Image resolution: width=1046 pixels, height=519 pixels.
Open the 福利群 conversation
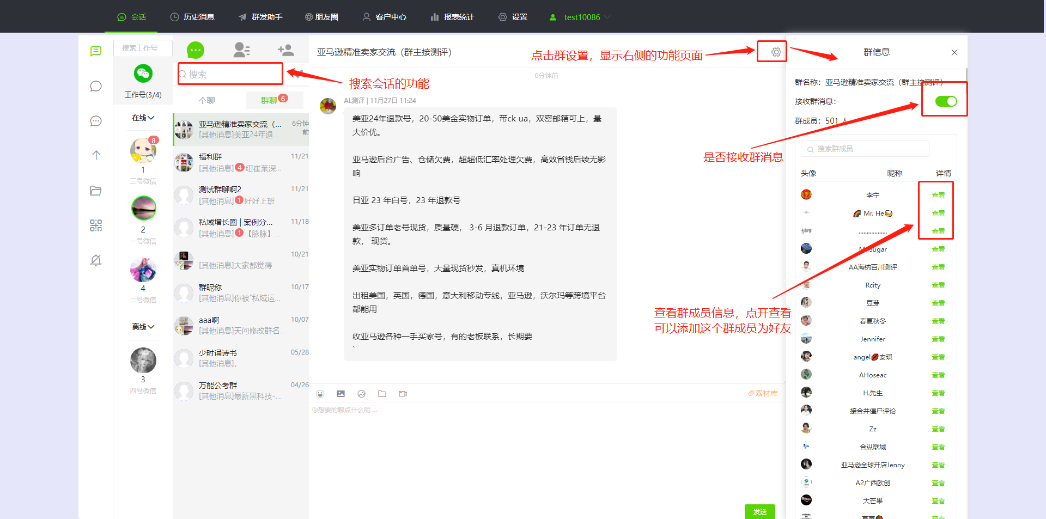[x=241, y=162]
